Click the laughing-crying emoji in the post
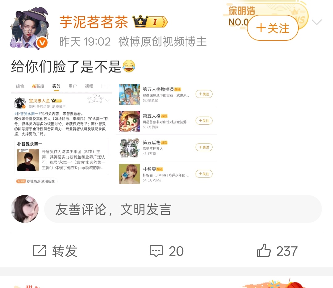The width and height of the screenshot is (333, 288). click(129, 66)
